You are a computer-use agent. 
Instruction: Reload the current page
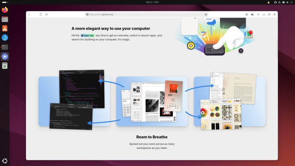(41, 14)
